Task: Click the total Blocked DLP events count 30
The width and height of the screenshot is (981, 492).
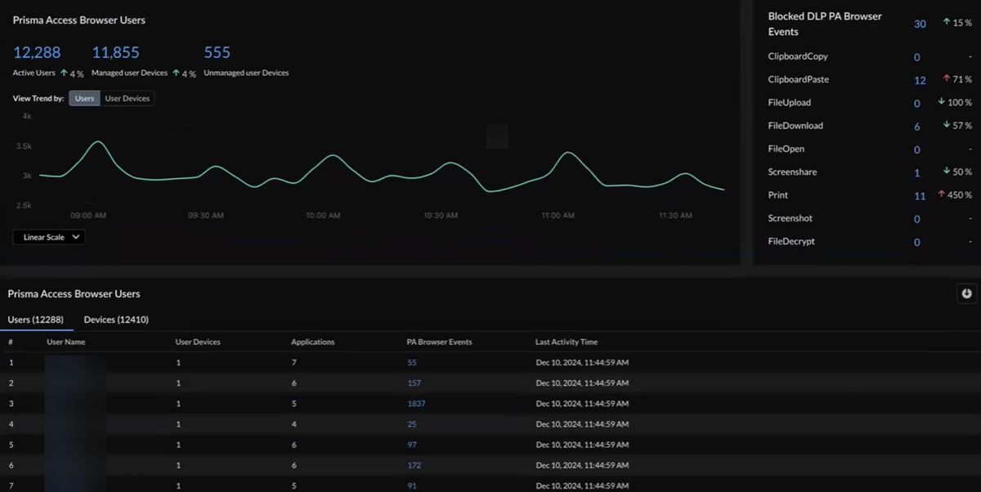Action: 920,24
